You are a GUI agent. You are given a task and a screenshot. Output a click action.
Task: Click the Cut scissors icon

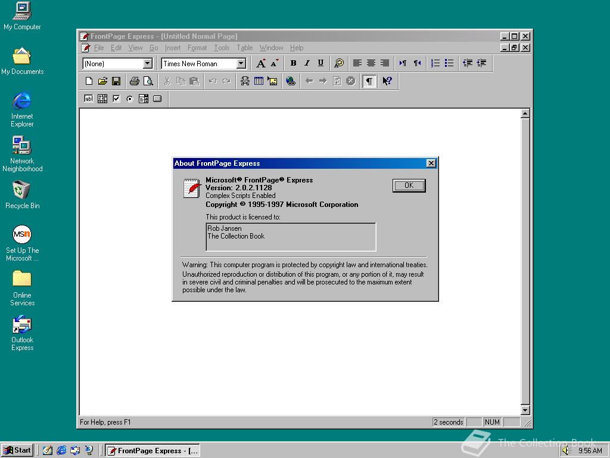(167, 81)
